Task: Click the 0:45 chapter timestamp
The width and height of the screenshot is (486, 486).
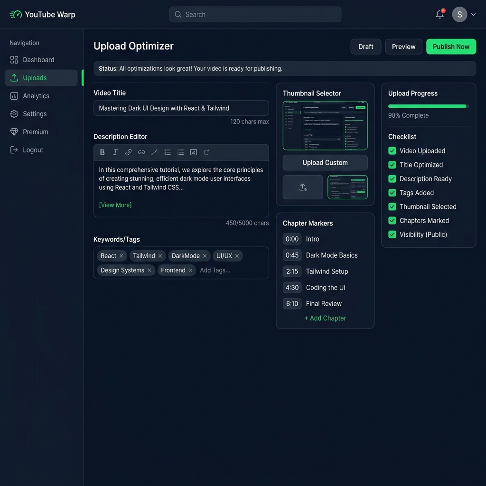Action: pyautogui.click(x=292, y=255)
